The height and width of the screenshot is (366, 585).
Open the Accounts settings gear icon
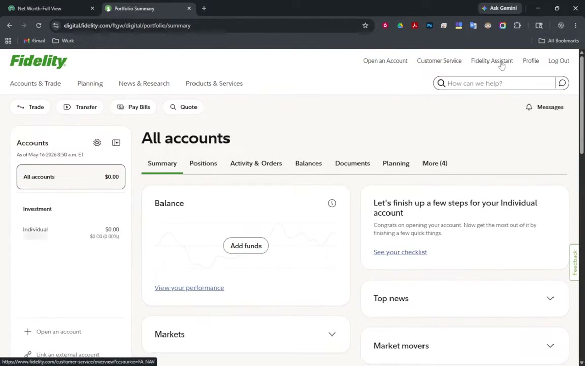tap(97, 143)
